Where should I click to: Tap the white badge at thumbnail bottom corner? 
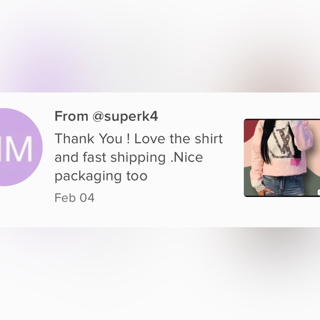point(318,192)
